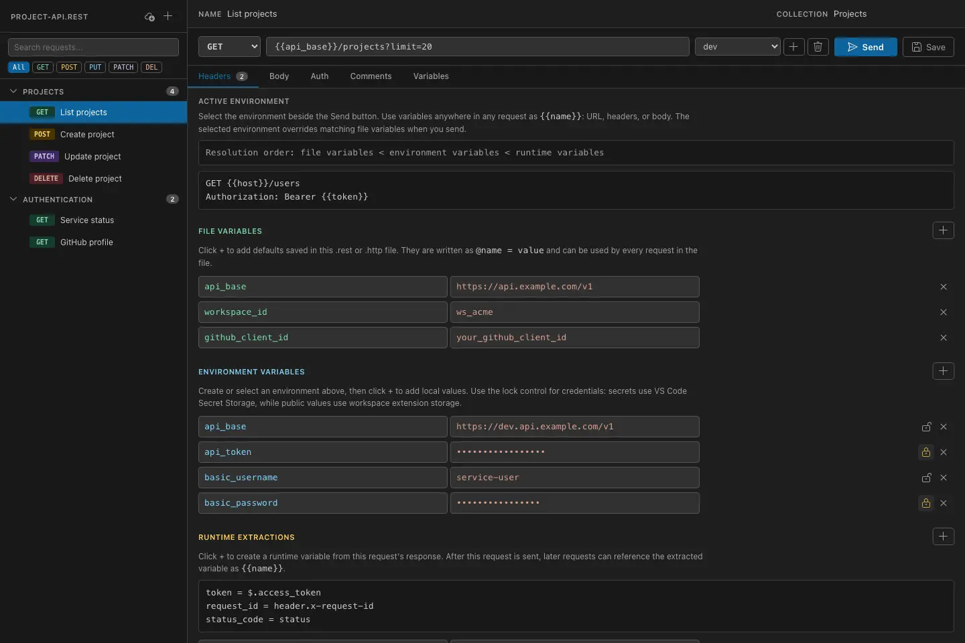
Task: Click the masked basic_password value field
Action: [574, 503]
